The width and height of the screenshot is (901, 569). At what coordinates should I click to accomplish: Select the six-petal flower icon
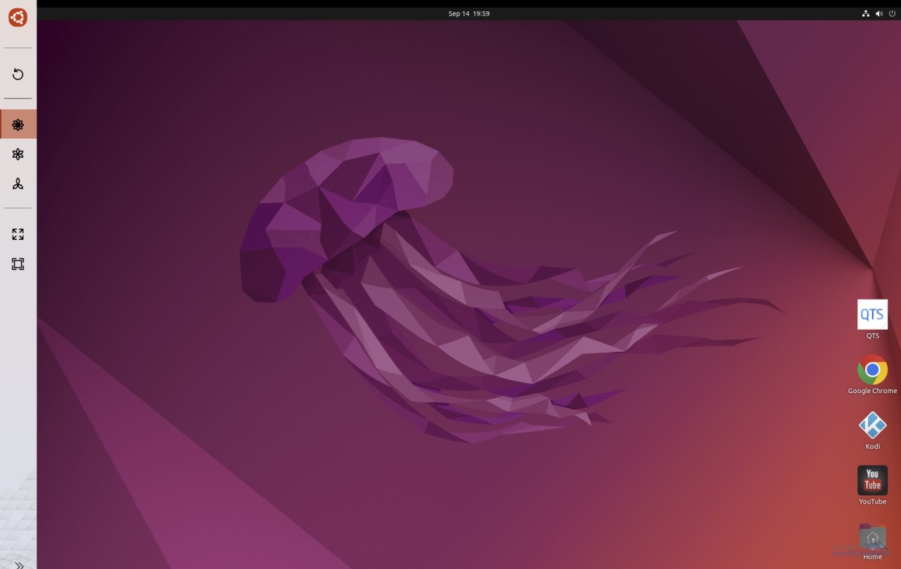(18, 154)
